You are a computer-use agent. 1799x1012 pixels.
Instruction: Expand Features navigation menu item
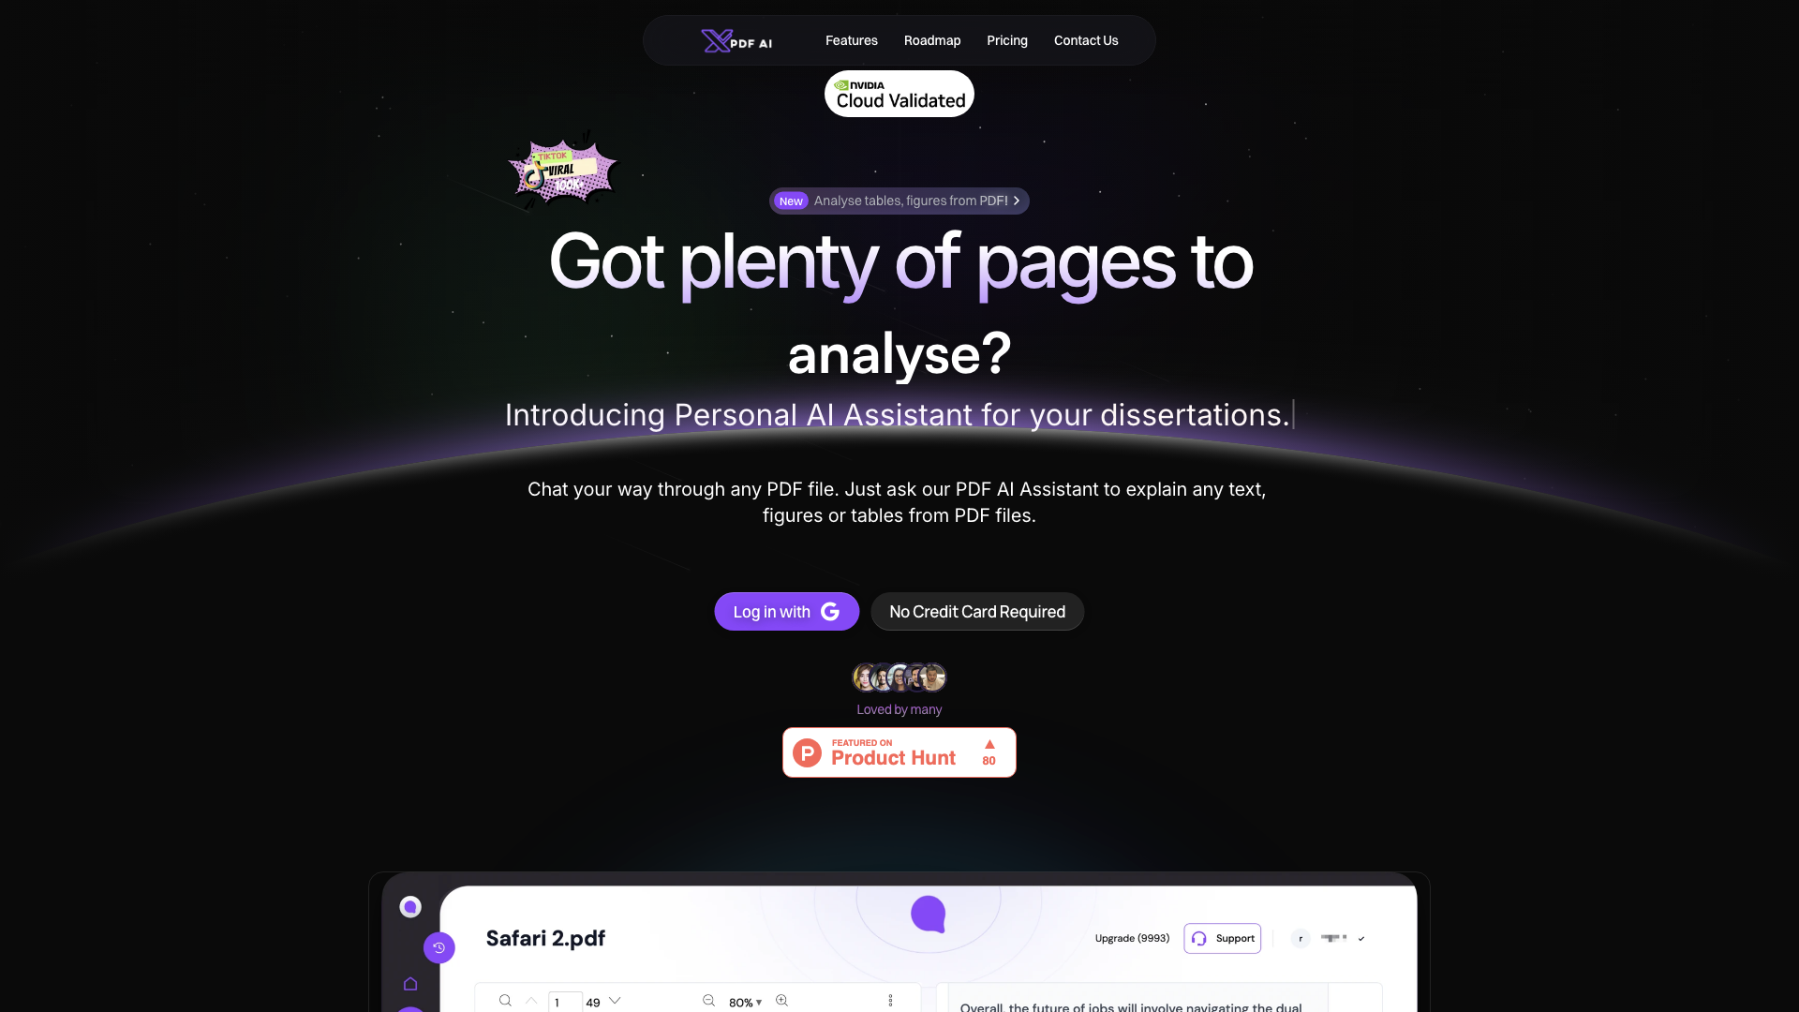[x=852, y=39]
